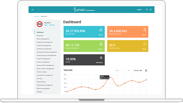Click the money bag icon on Total Earnings card

[101, 30]
